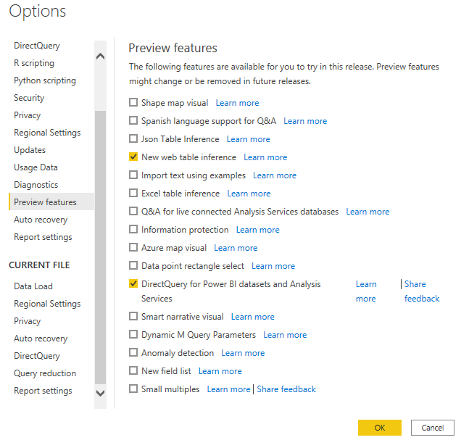Viewport: 469px width, 440px height.
Task: Select Python scripting in the sidebar
Action: pos(45,80)
